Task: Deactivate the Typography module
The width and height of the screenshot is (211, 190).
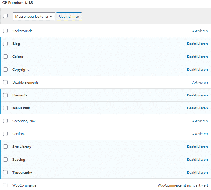Action: (x=197, y=173)
